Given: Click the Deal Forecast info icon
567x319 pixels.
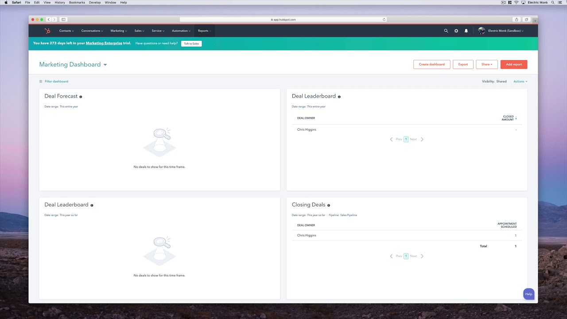Looking at the screenshot, I should click(81, 97).
